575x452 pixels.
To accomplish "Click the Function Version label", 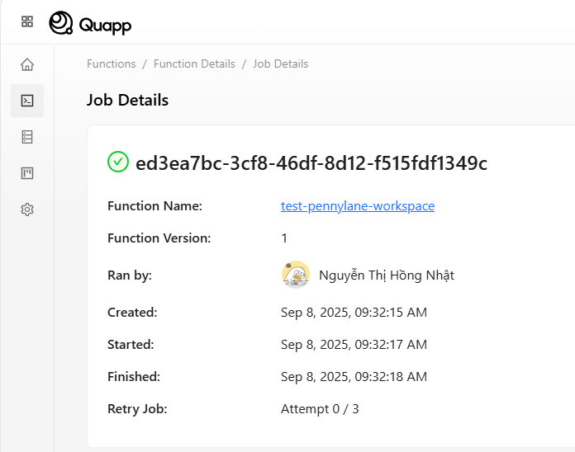I will (x=159, y=238).
